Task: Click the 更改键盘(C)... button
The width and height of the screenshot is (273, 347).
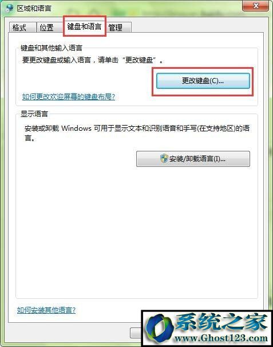Action: click(x=203, y=81)
